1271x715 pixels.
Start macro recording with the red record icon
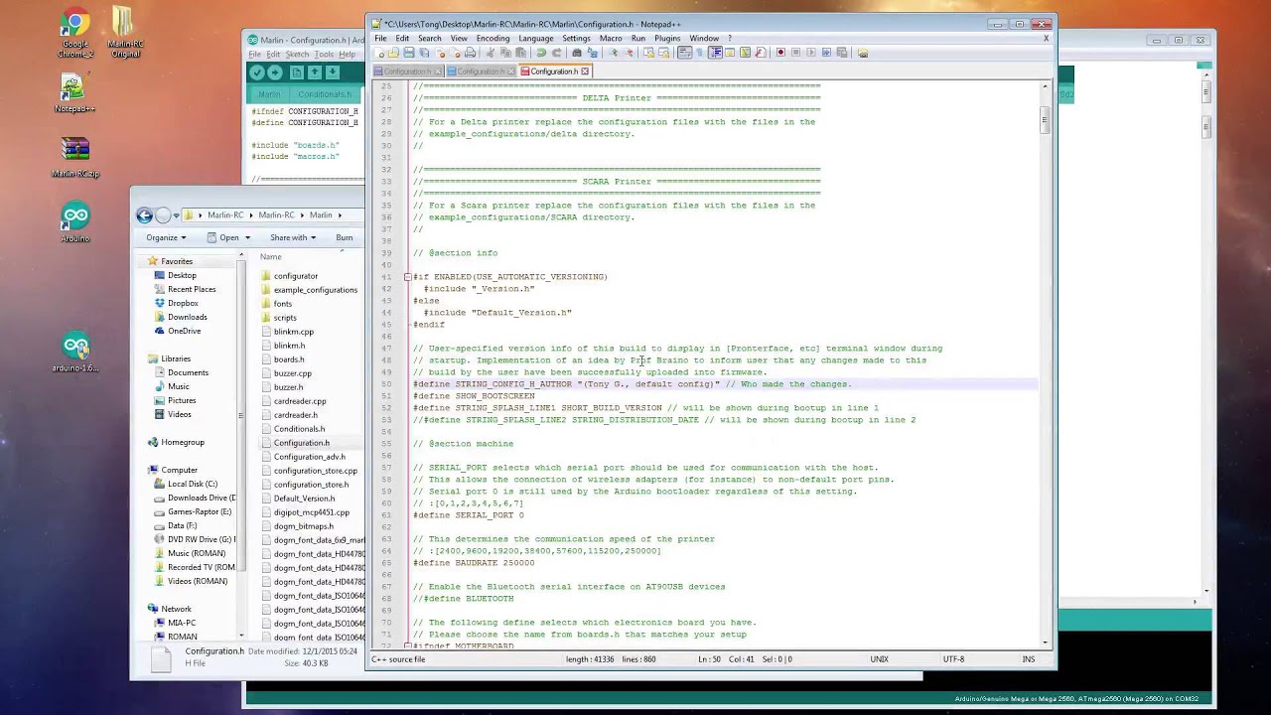(780, 53)
